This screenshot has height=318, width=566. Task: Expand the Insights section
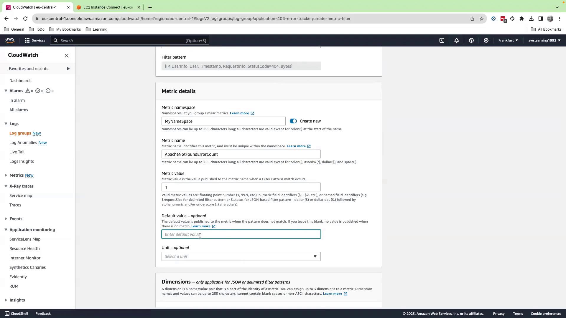pos(6,300)
